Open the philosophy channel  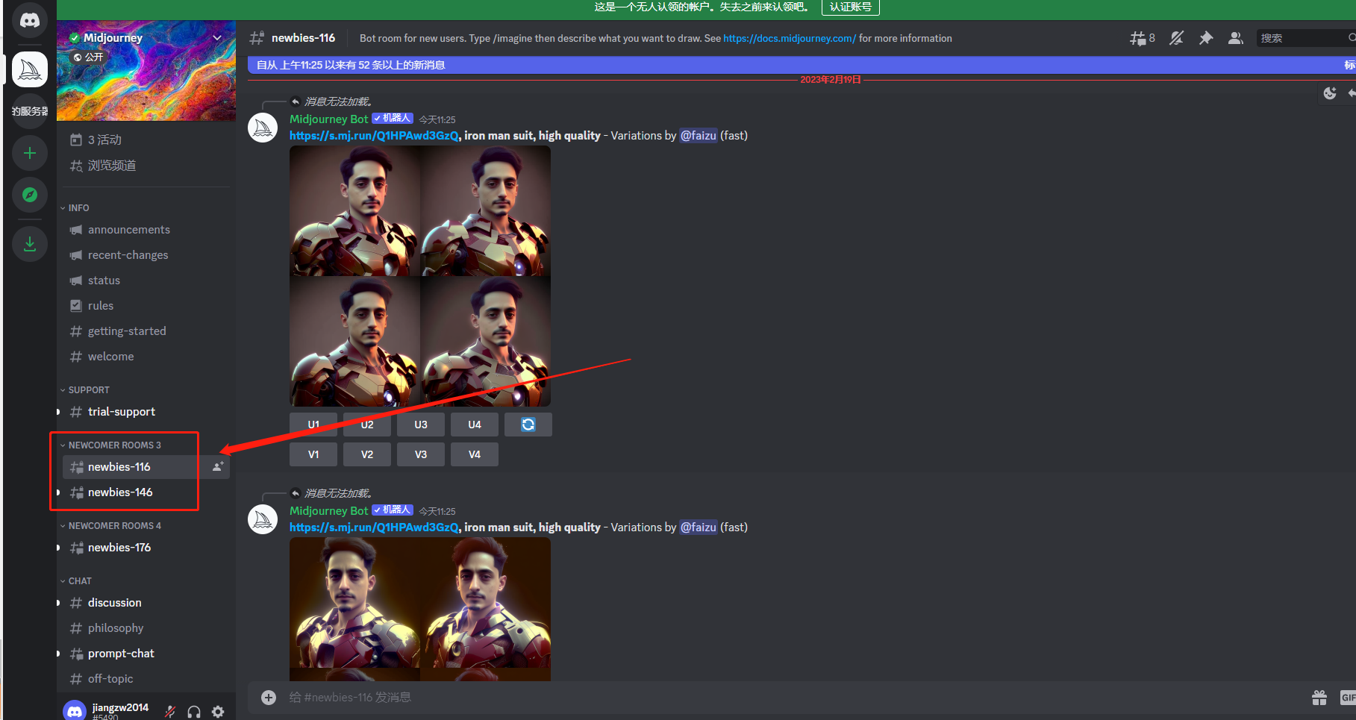point(146,628)
